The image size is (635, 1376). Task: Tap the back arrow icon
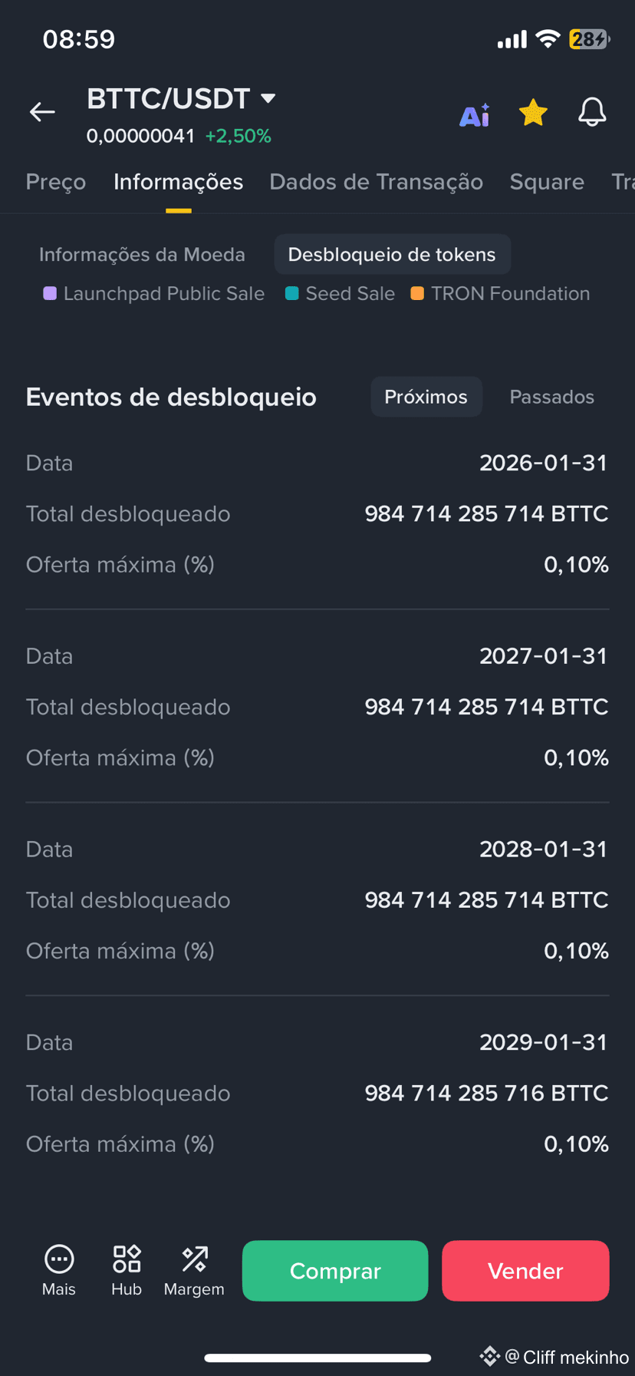tap(42, 112)
